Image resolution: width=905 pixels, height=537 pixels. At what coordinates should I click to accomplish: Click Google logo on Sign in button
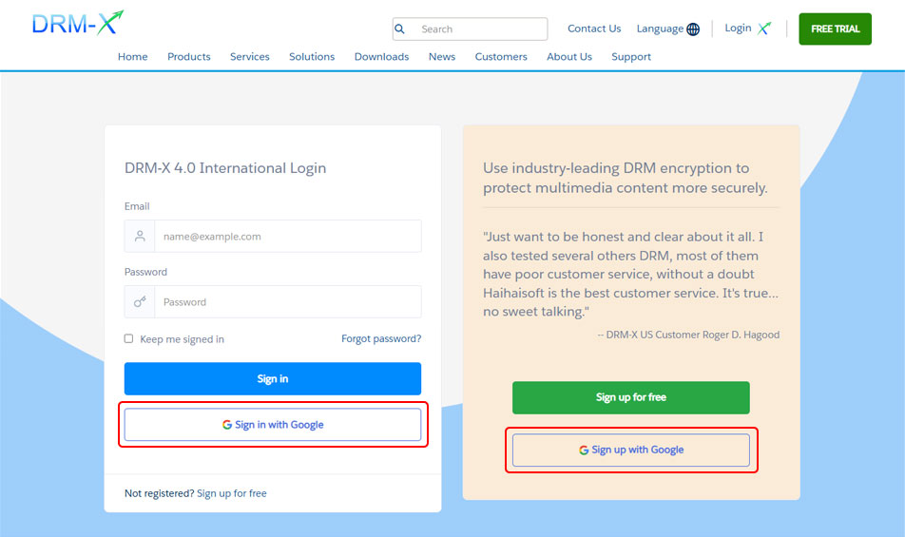226,425
